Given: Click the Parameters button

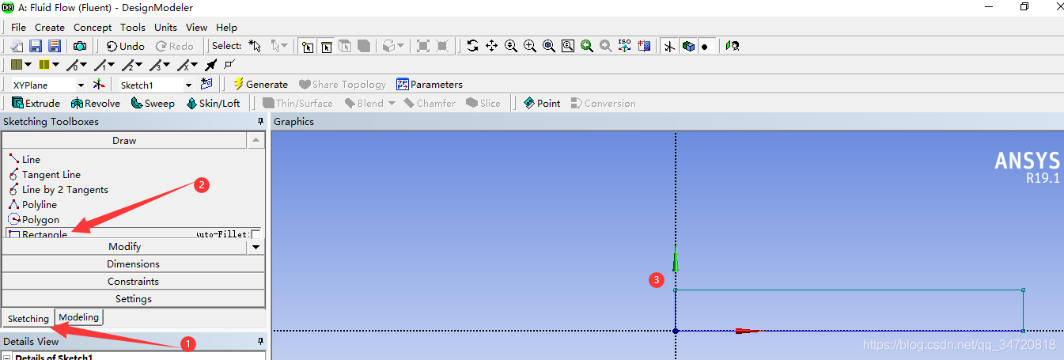Looking at the screenshot, I should pos(430,84).
